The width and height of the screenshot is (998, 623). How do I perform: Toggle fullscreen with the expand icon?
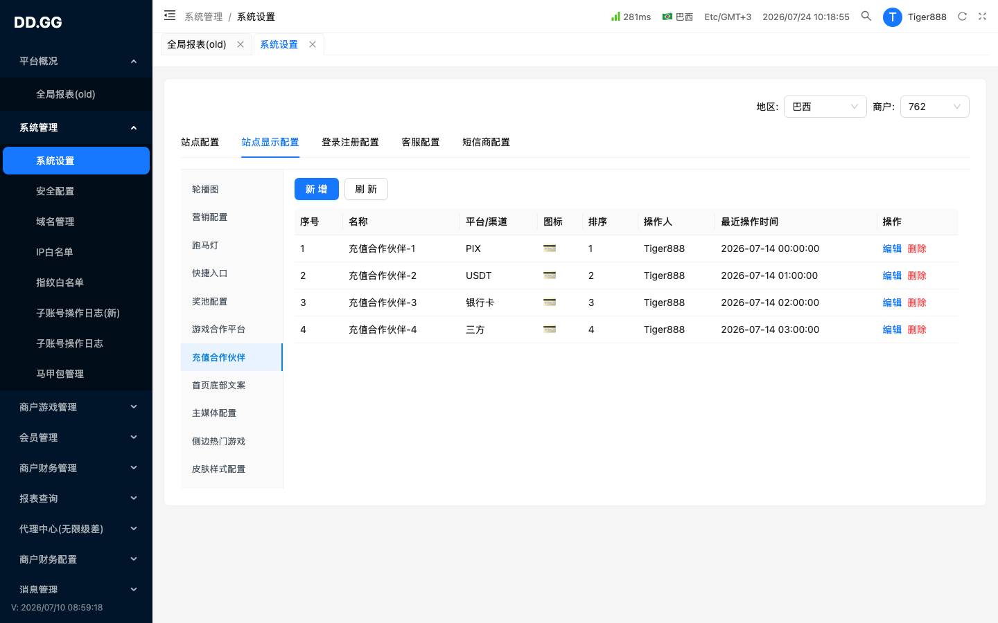(x=982, y=17)
